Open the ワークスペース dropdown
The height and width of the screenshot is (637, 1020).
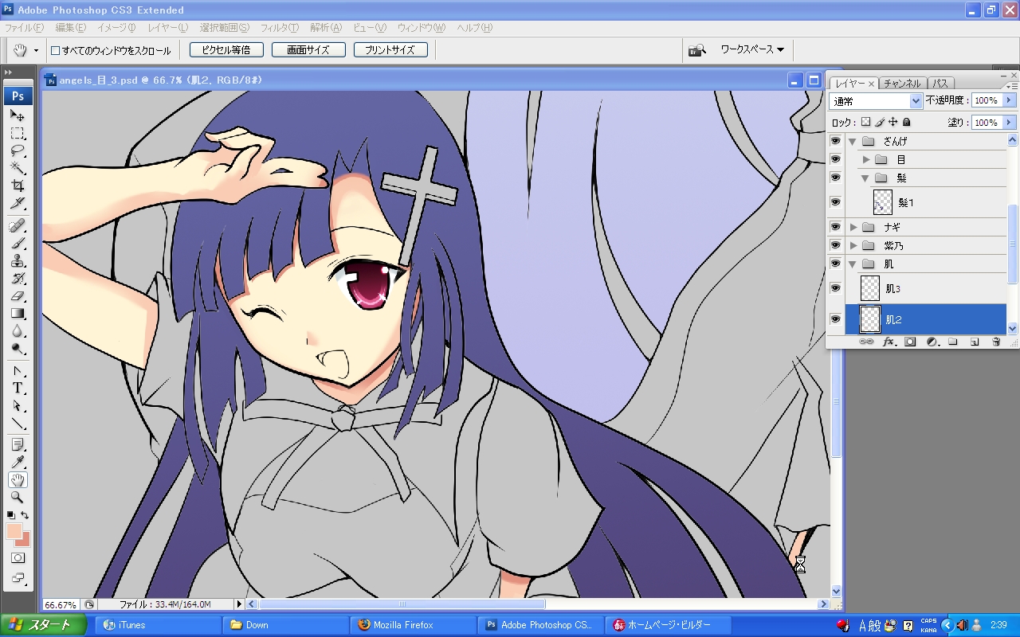pos(752,49)
